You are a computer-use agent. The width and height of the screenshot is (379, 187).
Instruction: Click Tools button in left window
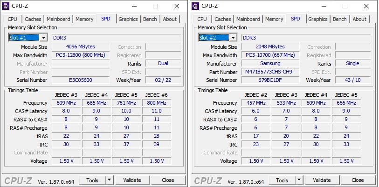point(92,180)
